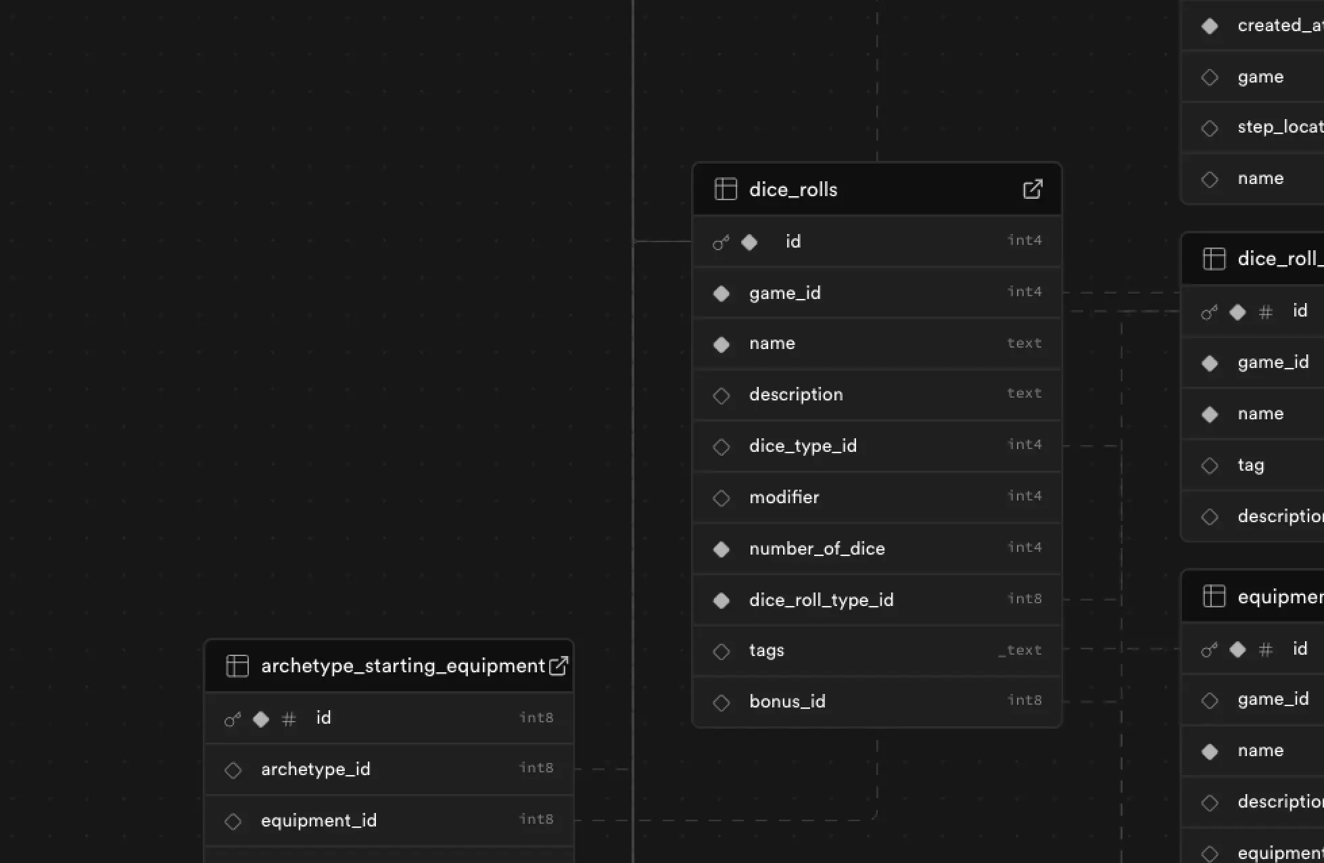
Task: Select the number_of_dice column row
Action: 817,549
